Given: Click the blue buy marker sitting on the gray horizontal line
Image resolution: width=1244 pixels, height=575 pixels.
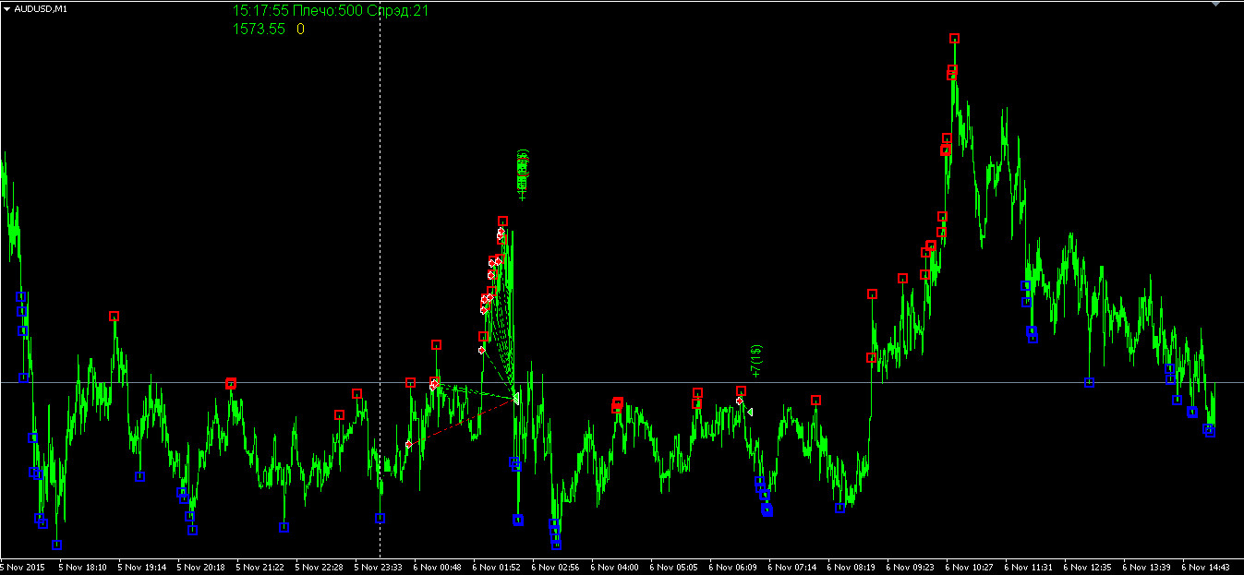Looking at the screenshot, I should coord(1089,382).
